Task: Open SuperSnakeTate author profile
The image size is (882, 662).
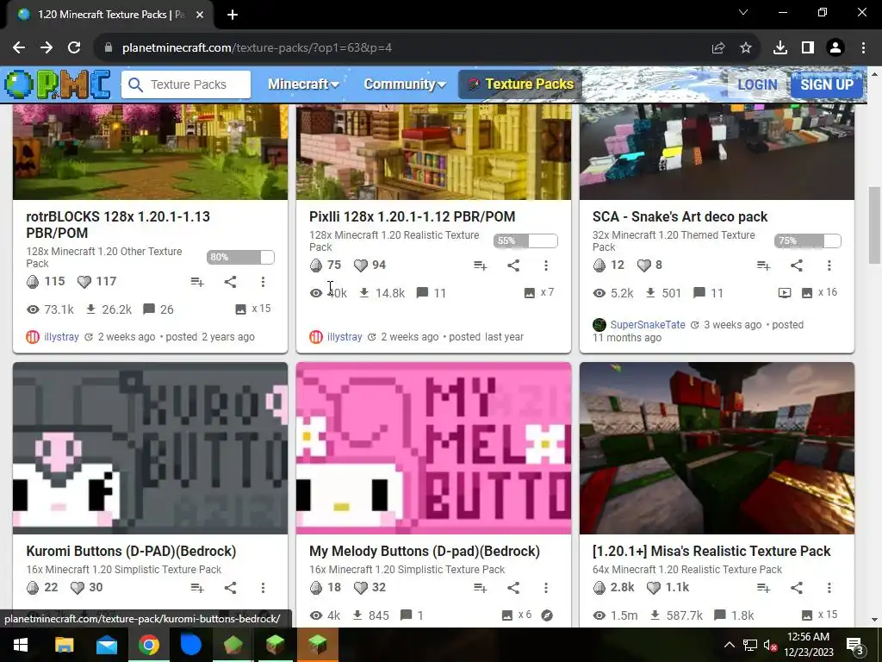Action: pyautogui.click(x=648, y=325)
